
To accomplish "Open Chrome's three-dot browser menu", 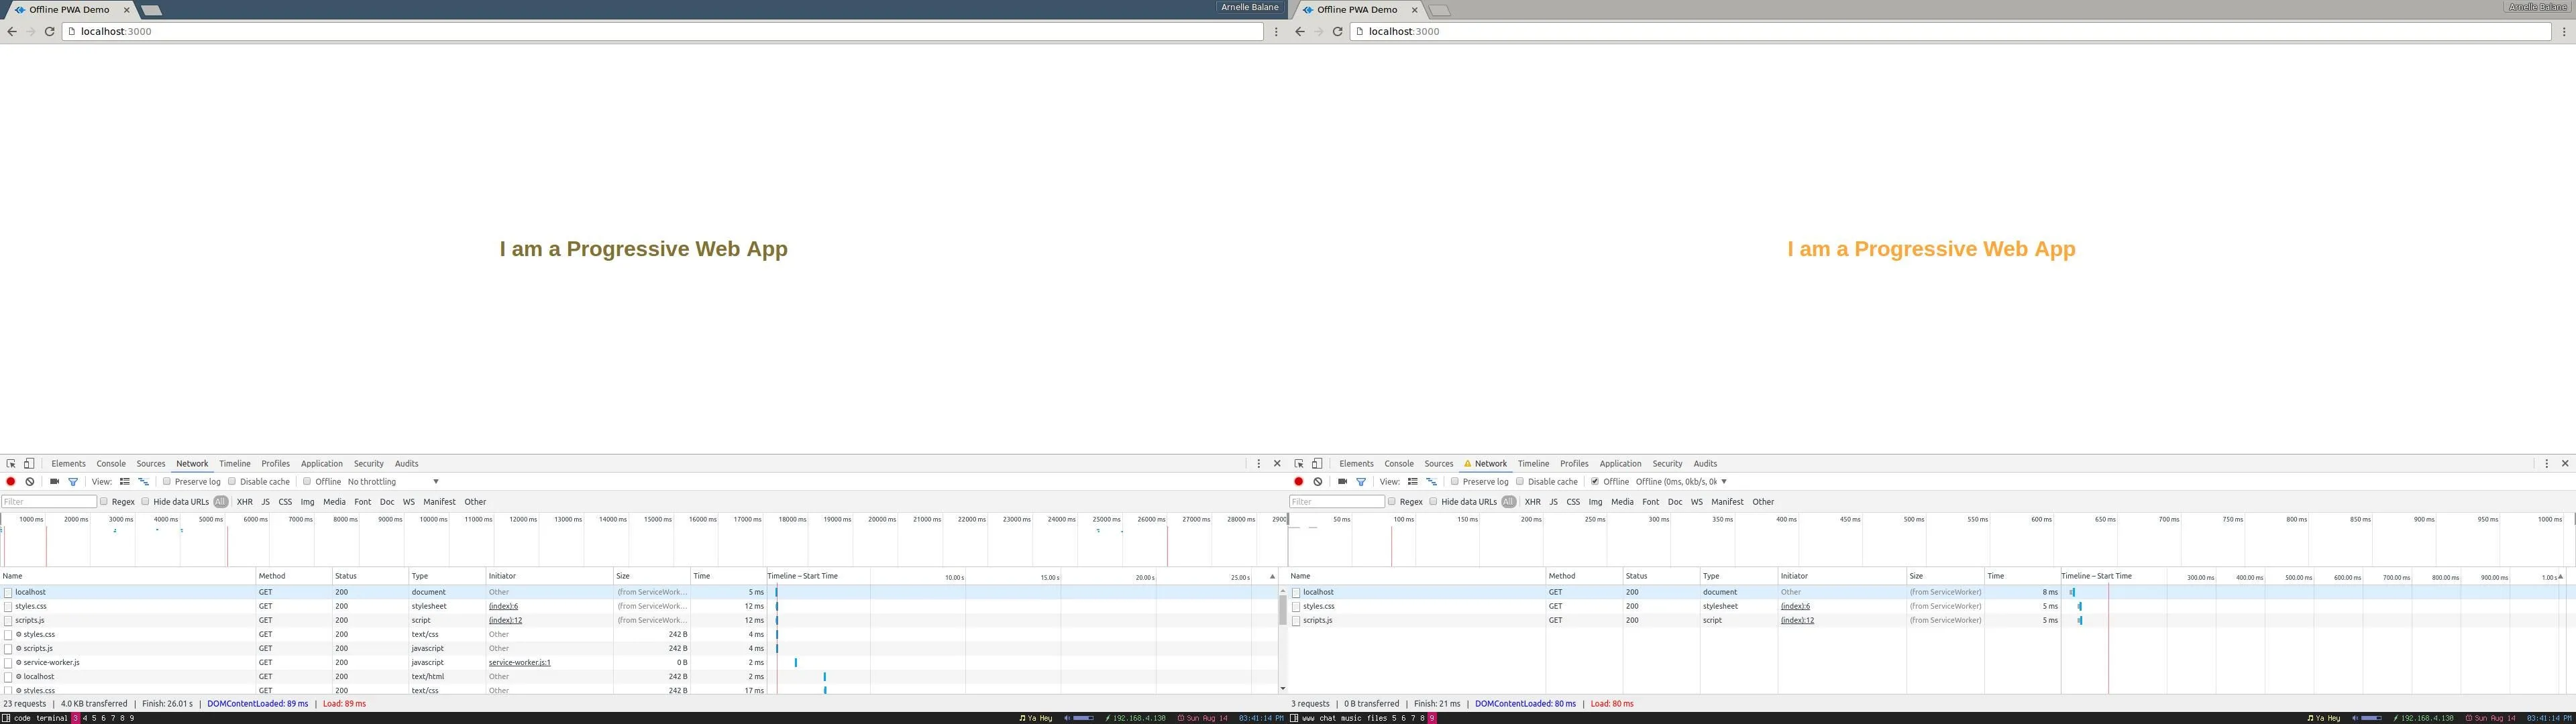I will pyautogui.click(x=1276, y=31).
